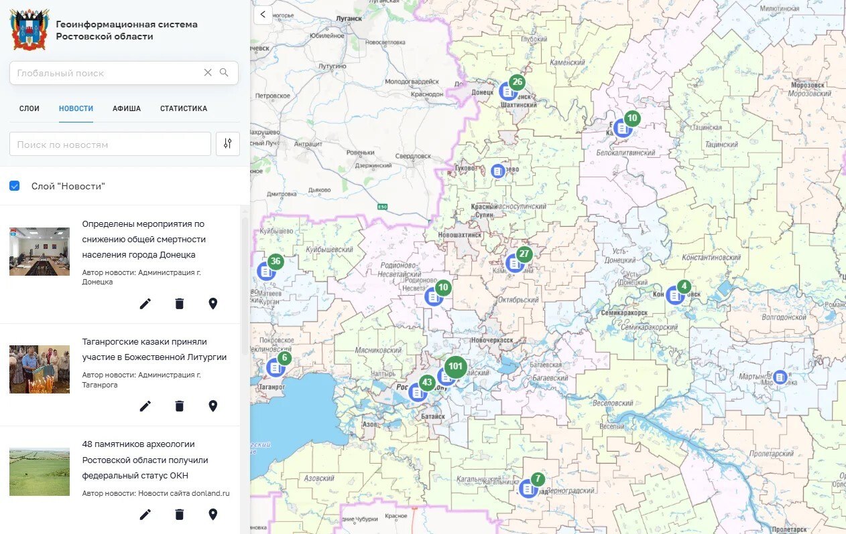Image resolution: width=846 pixels, height=534 pixels.
Task: Open the news filter settings button
Action: (228, 144)
